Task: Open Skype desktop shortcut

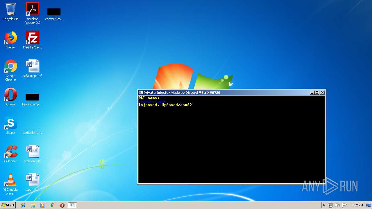Action: click(x=10, y=125)
